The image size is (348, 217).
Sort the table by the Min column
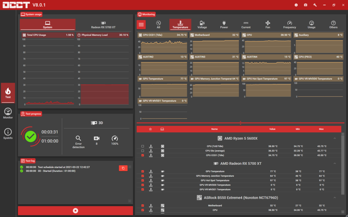pyautogui.click(x=297, y=129)
